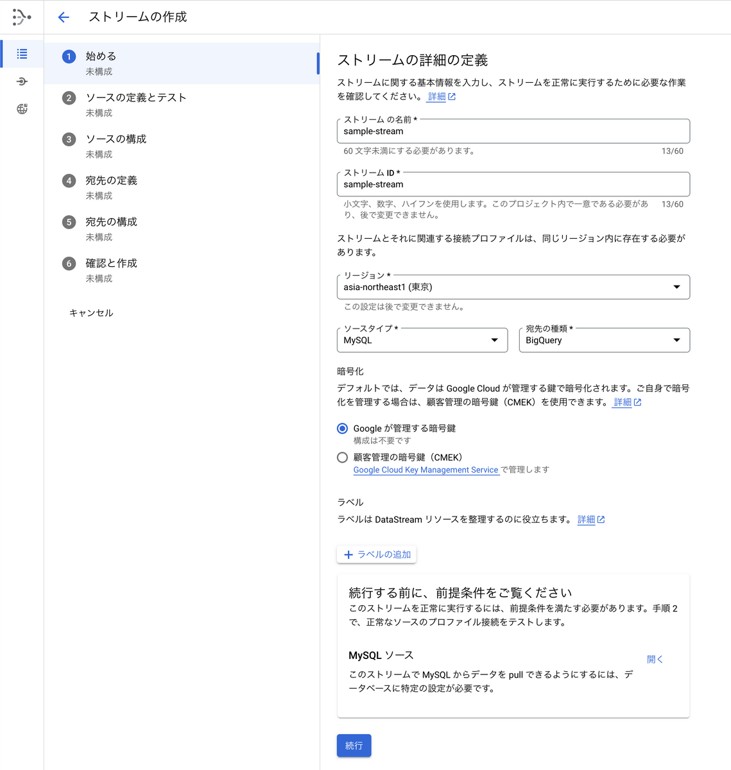Click the 60 文字未満にする必要があります hint
731x770 pixels.
tap(410, 151)
